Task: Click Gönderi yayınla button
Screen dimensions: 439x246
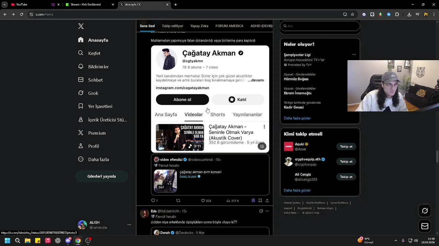Action: click(102, 176)
